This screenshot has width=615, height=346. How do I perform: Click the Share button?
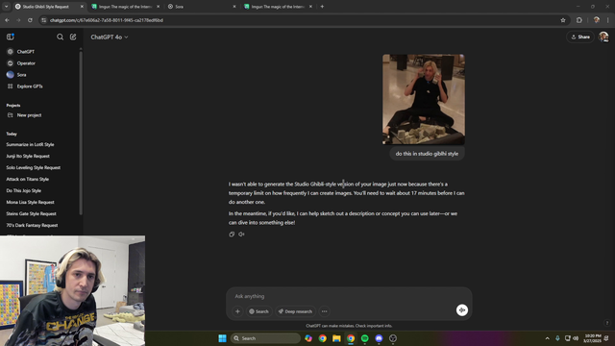[580, 37]
